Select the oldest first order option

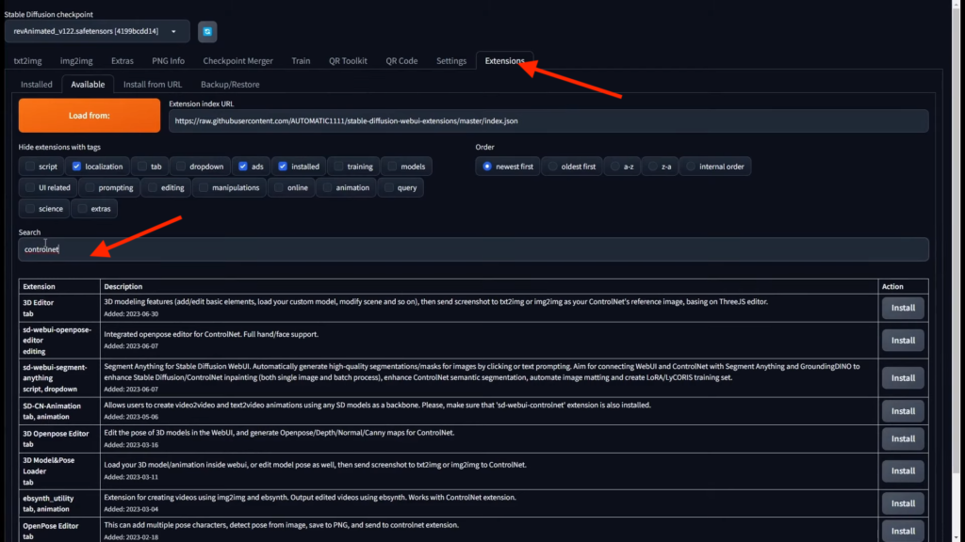553,167
